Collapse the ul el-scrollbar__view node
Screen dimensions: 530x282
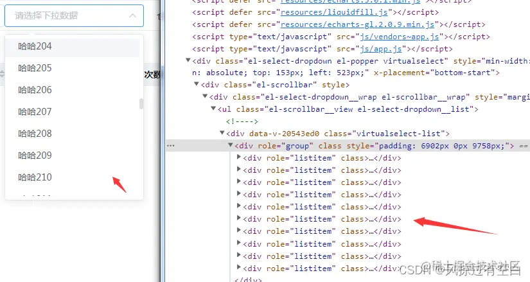coord(213,109)
